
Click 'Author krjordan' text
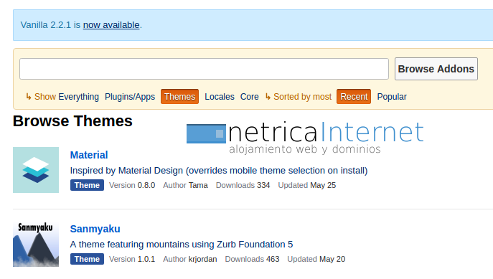190,259
